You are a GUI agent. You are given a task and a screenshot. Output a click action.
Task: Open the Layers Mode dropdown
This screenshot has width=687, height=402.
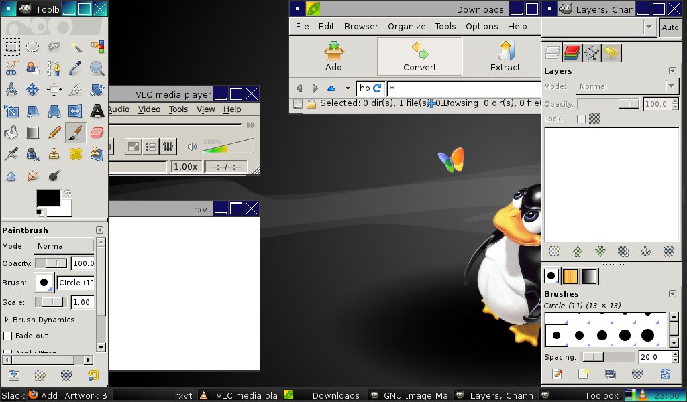627,86
